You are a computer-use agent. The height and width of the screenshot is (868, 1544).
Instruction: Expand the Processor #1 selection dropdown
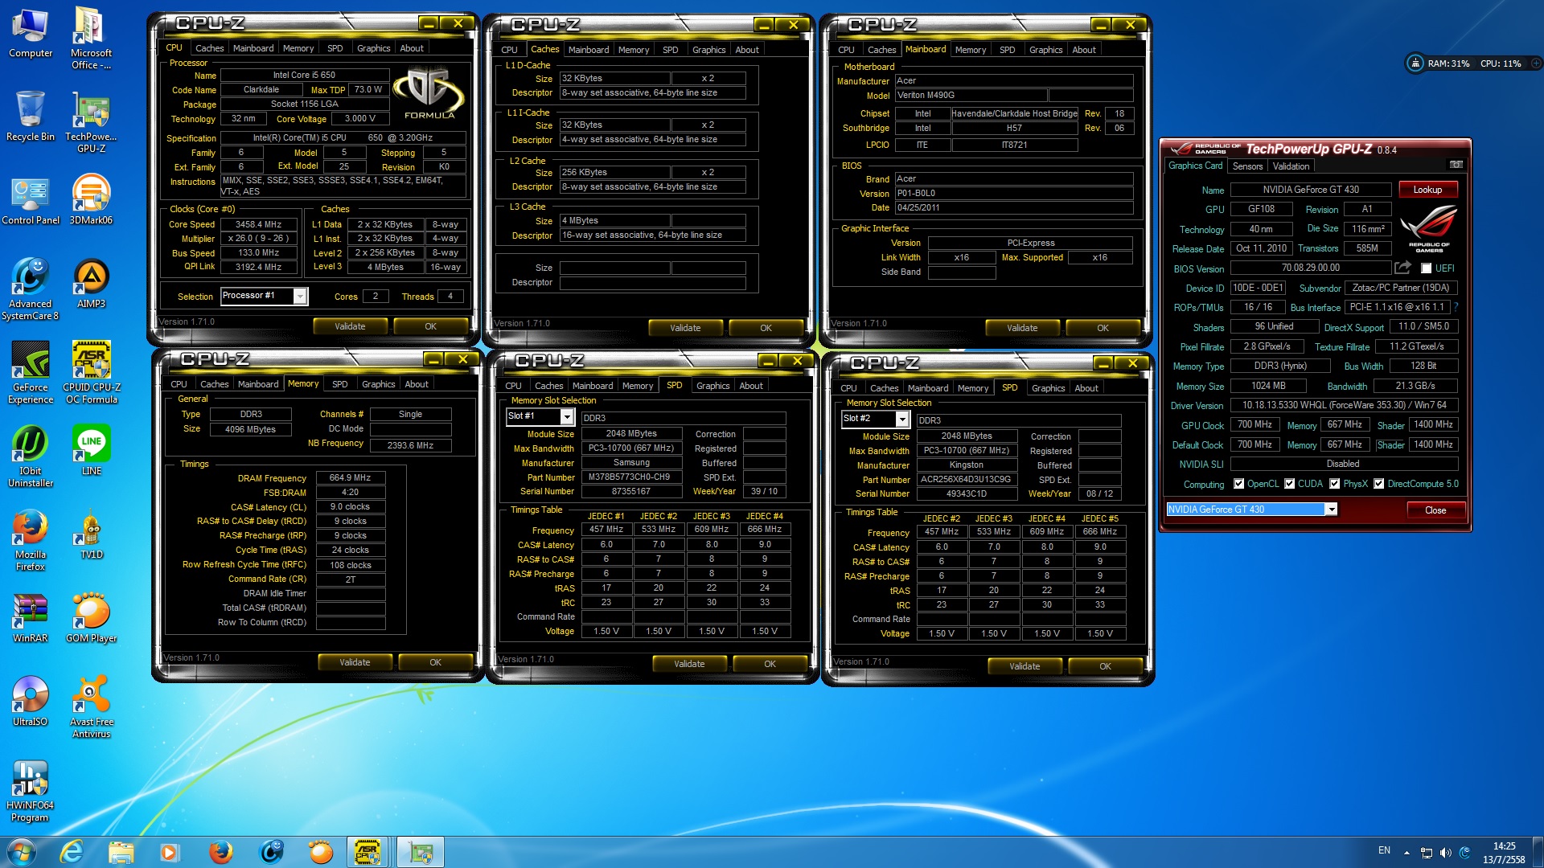[300, 297]
